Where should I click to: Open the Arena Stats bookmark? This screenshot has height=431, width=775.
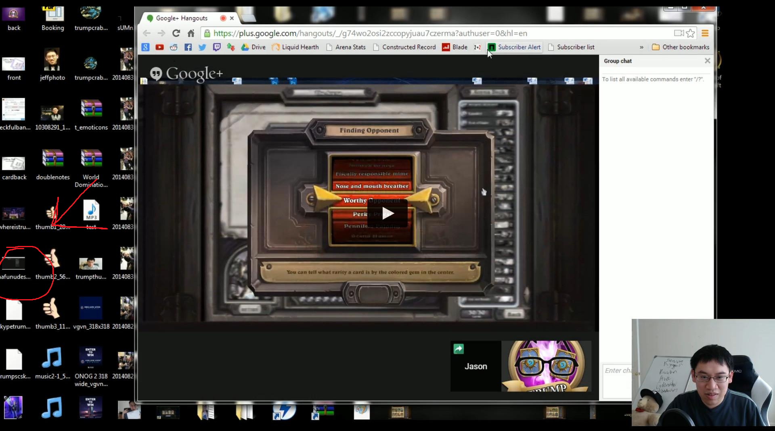346,47
